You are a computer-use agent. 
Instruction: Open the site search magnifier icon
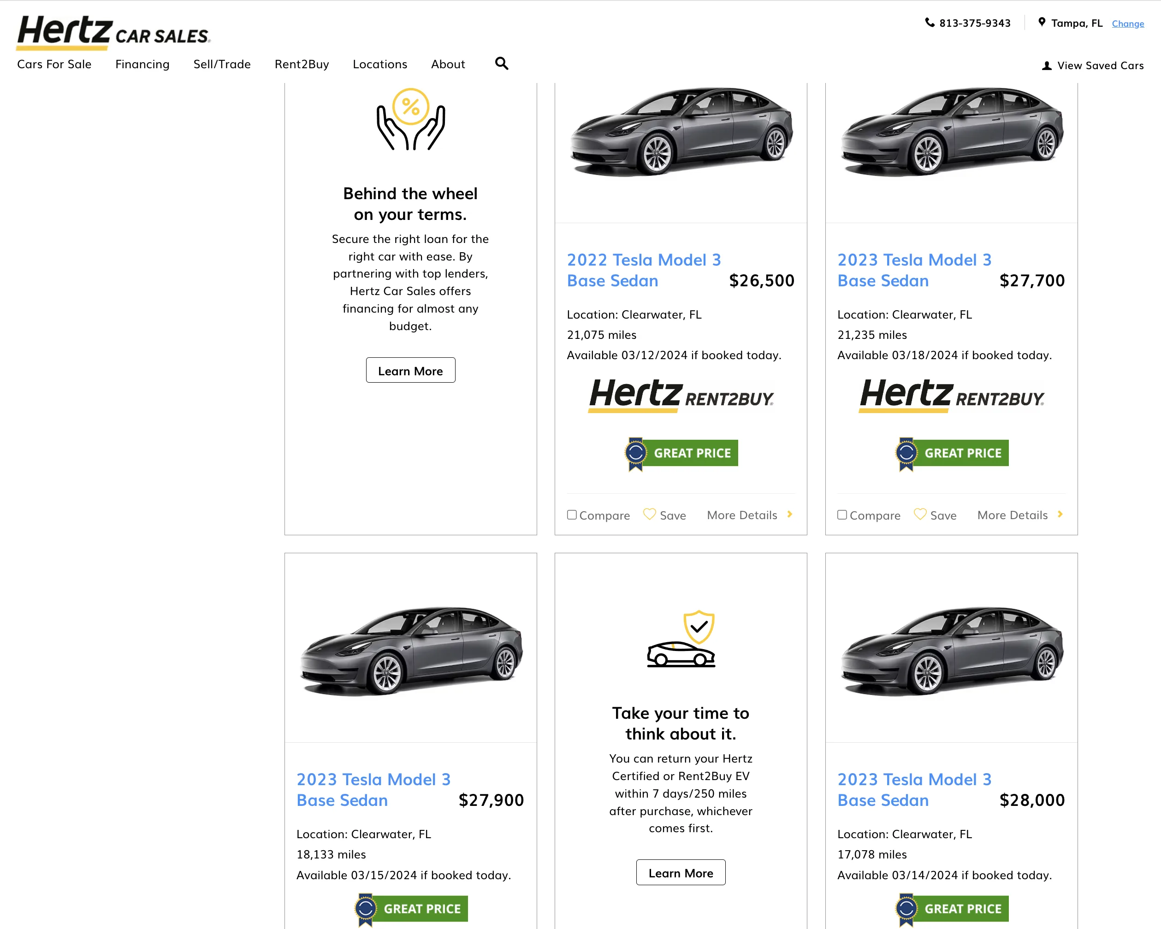(501, 64)
